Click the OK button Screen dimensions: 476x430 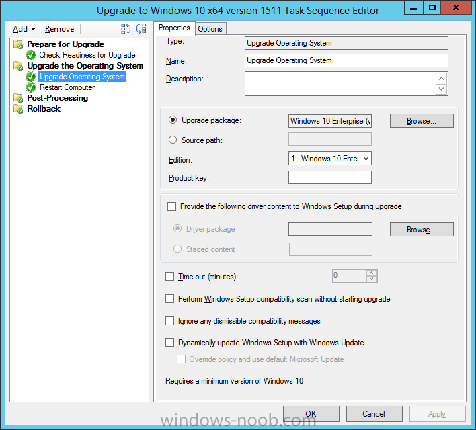coord(311,414)
